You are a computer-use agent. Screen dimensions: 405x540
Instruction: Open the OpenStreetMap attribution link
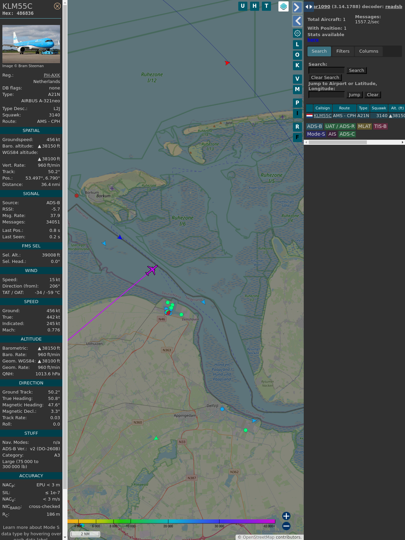point(259,537)
